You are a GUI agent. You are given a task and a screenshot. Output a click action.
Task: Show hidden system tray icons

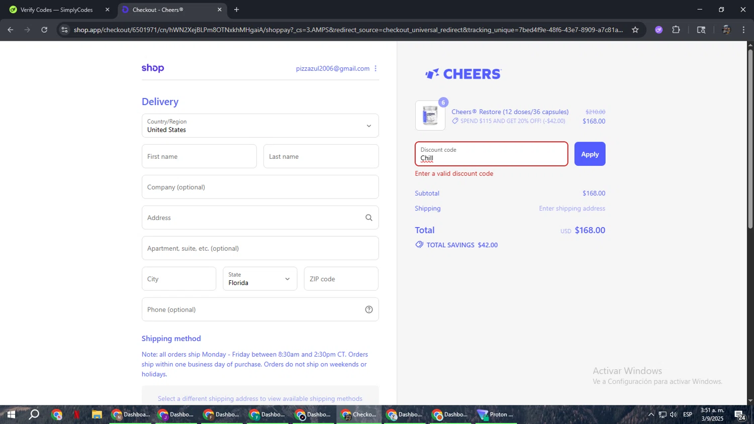pos(651,414)
